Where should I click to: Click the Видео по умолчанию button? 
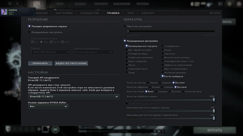pos(71,63)
